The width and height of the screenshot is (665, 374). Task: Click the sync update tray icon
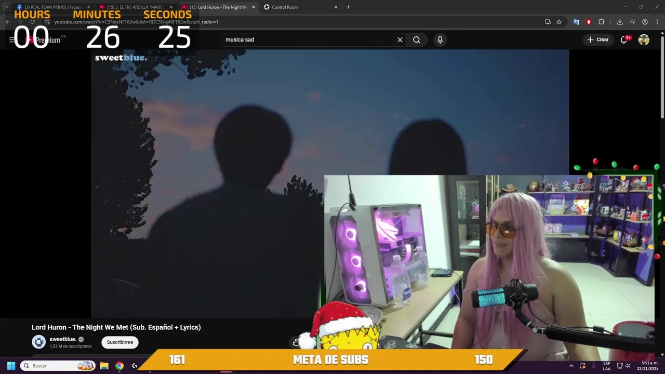pos(582,366)
